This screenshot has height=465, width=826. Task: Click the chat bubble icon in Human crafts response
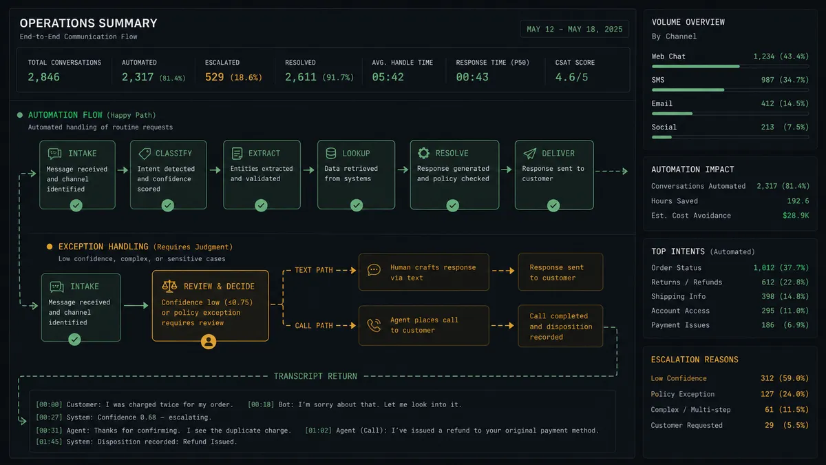374,270
